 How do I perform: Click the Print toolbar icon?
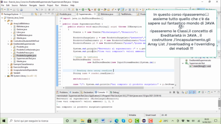pyautogui.click(x=21, y=10)
